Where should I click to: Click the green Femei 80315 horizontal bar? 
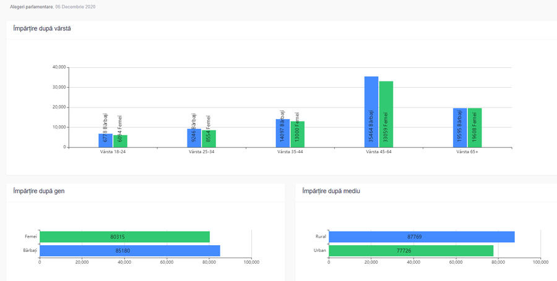(x=124, y=237)
